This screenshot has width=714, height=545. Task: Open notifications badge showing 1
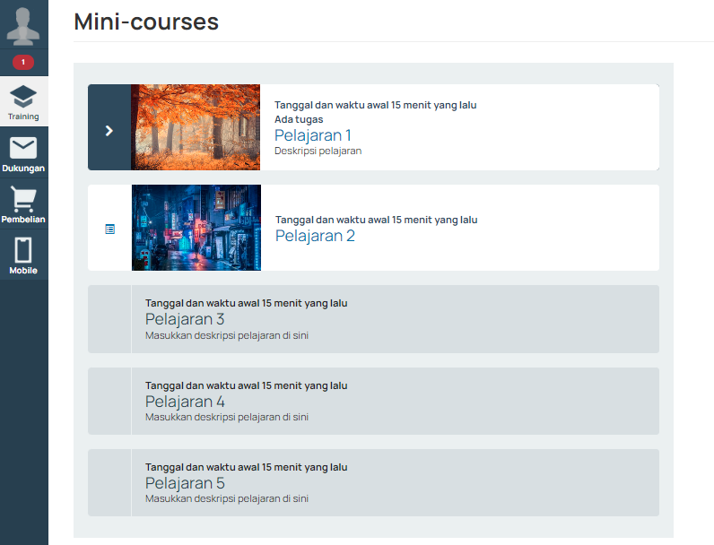[23, 62]
